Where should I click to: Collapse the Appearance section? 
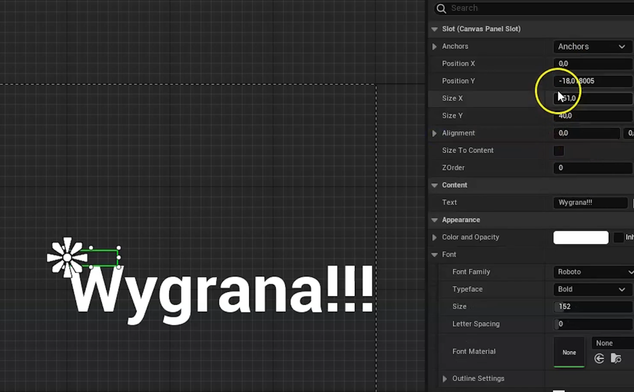(434, 220)
